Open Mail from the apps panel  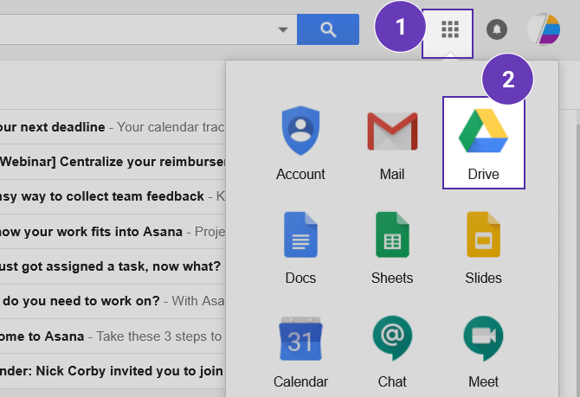pos(392,144)
